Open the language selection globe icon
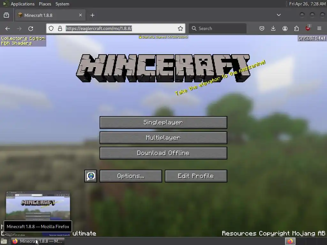 coord(91,176)
